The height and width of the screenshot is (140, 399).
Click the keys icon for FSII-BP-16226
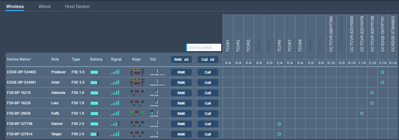coord(137,103)
